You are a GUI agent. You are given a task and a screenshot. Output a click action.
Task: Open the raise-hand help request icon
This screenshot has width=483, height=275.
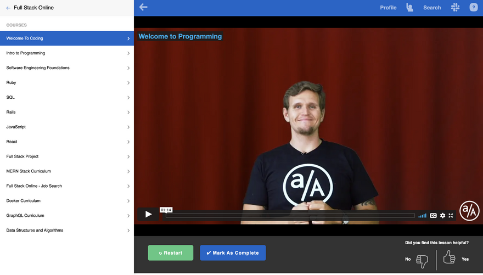(x=409, y=8)
